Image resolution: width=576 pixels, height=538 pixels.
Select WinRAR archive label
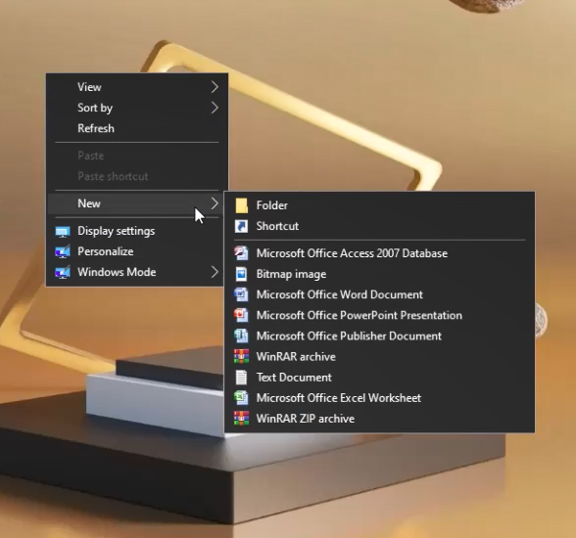pos(296,357)
